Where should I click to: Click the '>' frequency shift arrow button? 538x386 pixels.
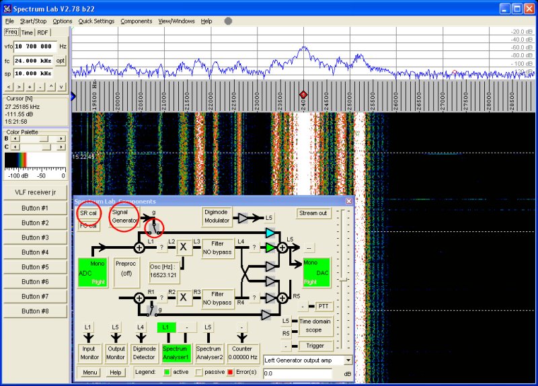pyautogui.click(x=20, y=87)
